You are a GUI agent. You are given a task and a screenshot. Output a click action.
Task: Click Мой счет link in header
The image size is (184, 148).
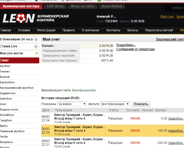(167, 17)
